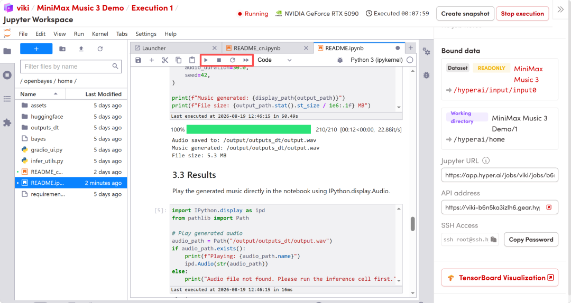The width and height of the screenshot is (571, 303).
Task: Select infer_utils.py file
Action: pos(71,161)
